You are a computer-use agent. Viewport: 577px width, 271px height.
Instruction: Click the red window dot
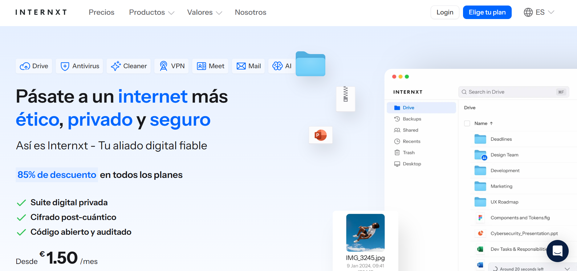[x=394, y=77]
